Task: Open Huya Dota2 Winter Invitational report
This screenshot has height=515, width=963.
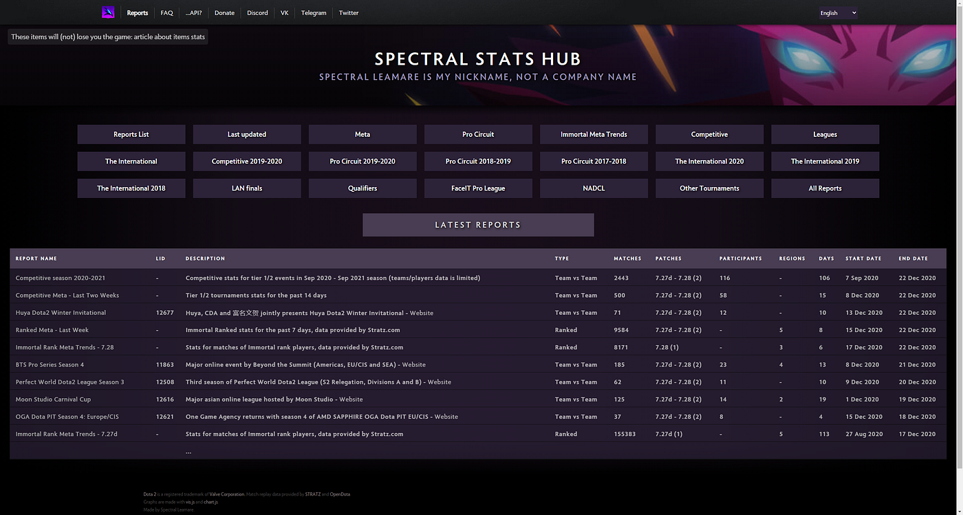Action: click(x=61, y=312)
